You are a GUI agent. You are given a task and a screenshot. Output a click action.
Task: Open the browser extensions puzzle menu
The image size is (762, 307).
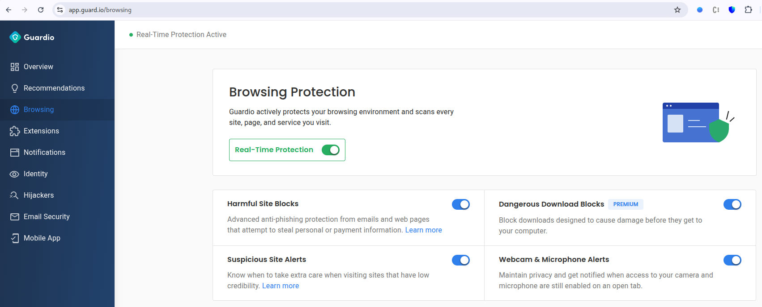(x=748, y=10)
